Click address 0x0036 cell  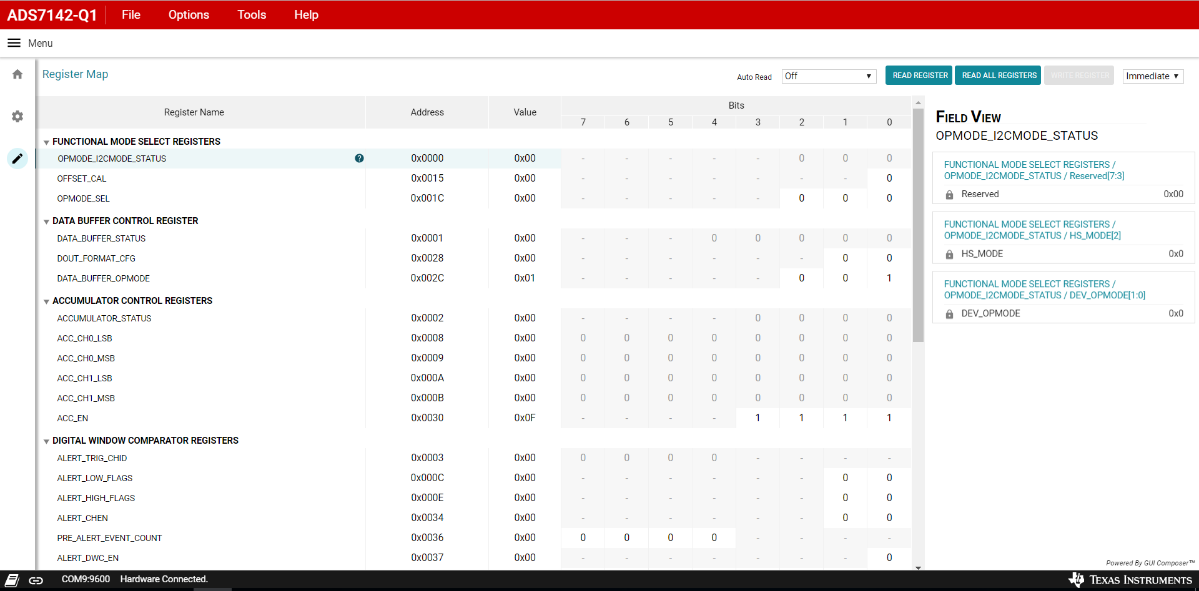[x=427, y=538]
